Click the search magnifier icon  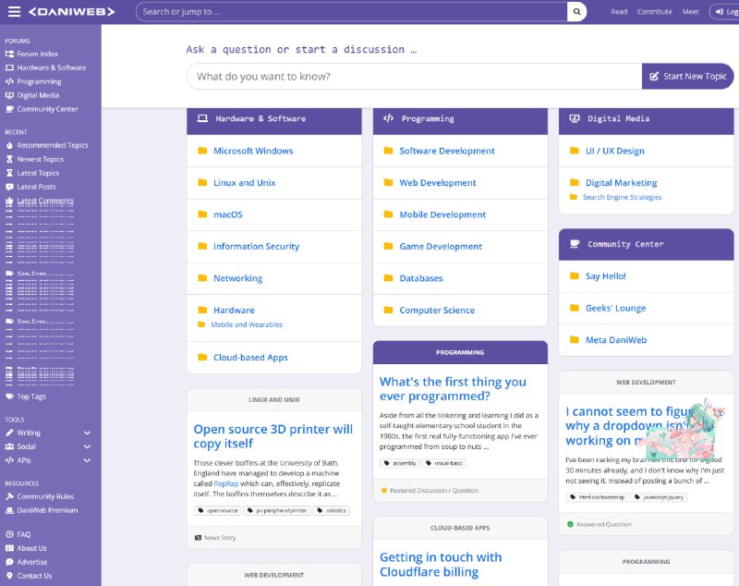coord(577,12)
